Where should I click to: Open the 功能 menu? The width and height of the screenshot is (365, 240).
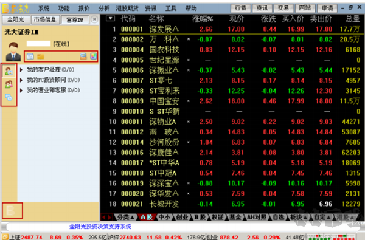(x=64, y=9)
